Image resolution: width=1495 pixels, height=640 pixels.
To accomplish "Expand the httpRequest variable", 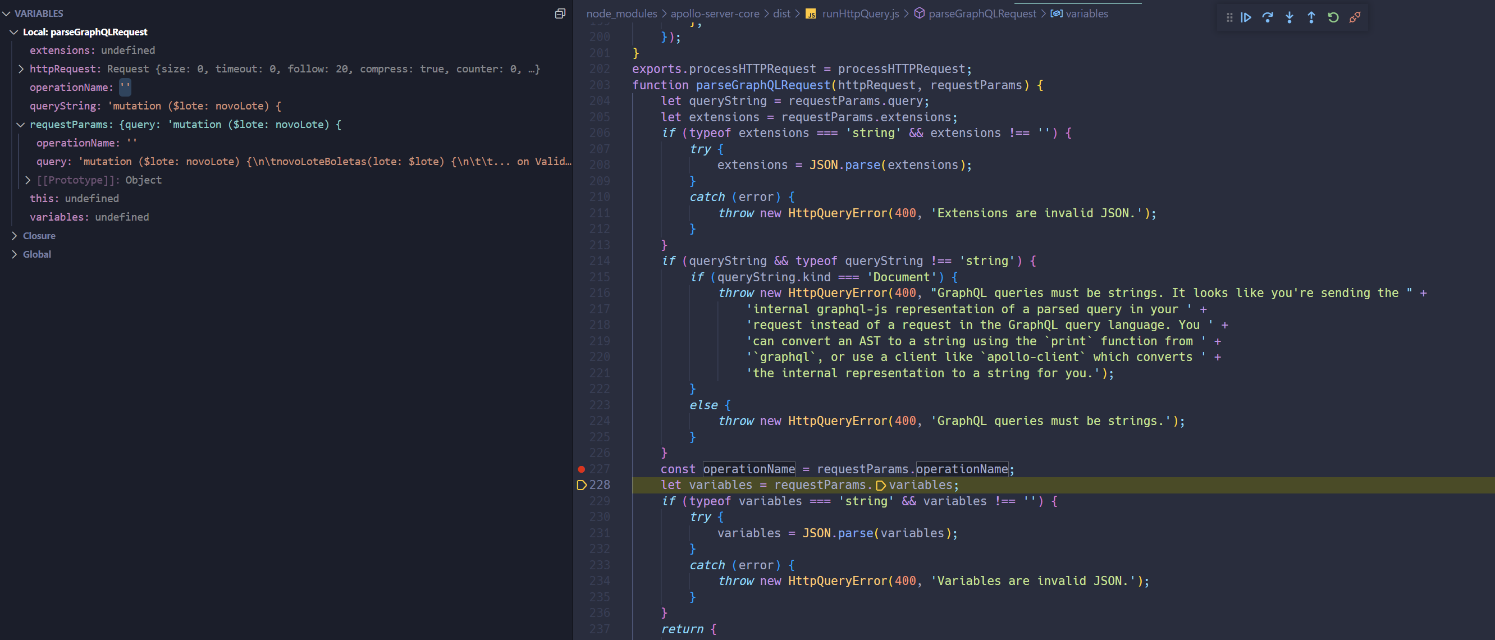I will click(21, 68).
